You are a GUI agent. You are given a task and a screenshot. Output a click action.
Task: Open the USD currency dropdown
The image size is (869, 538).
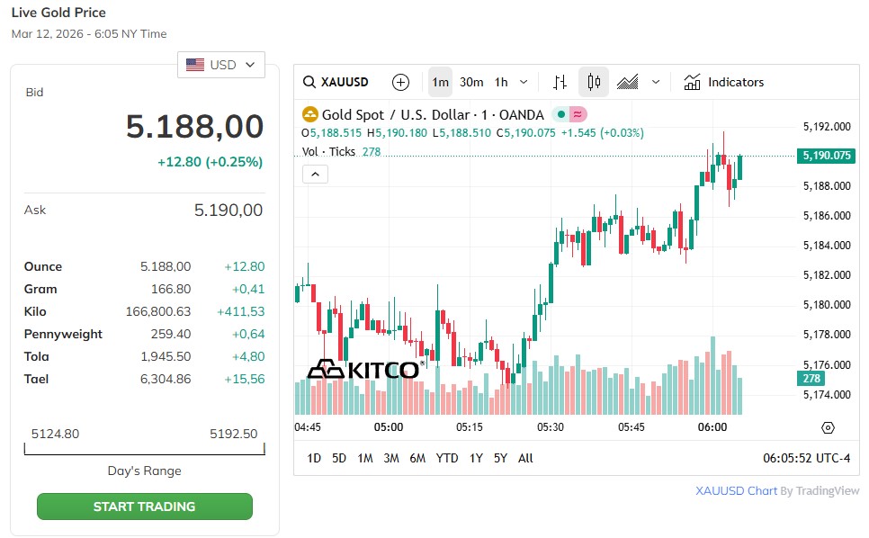[221, 65]
